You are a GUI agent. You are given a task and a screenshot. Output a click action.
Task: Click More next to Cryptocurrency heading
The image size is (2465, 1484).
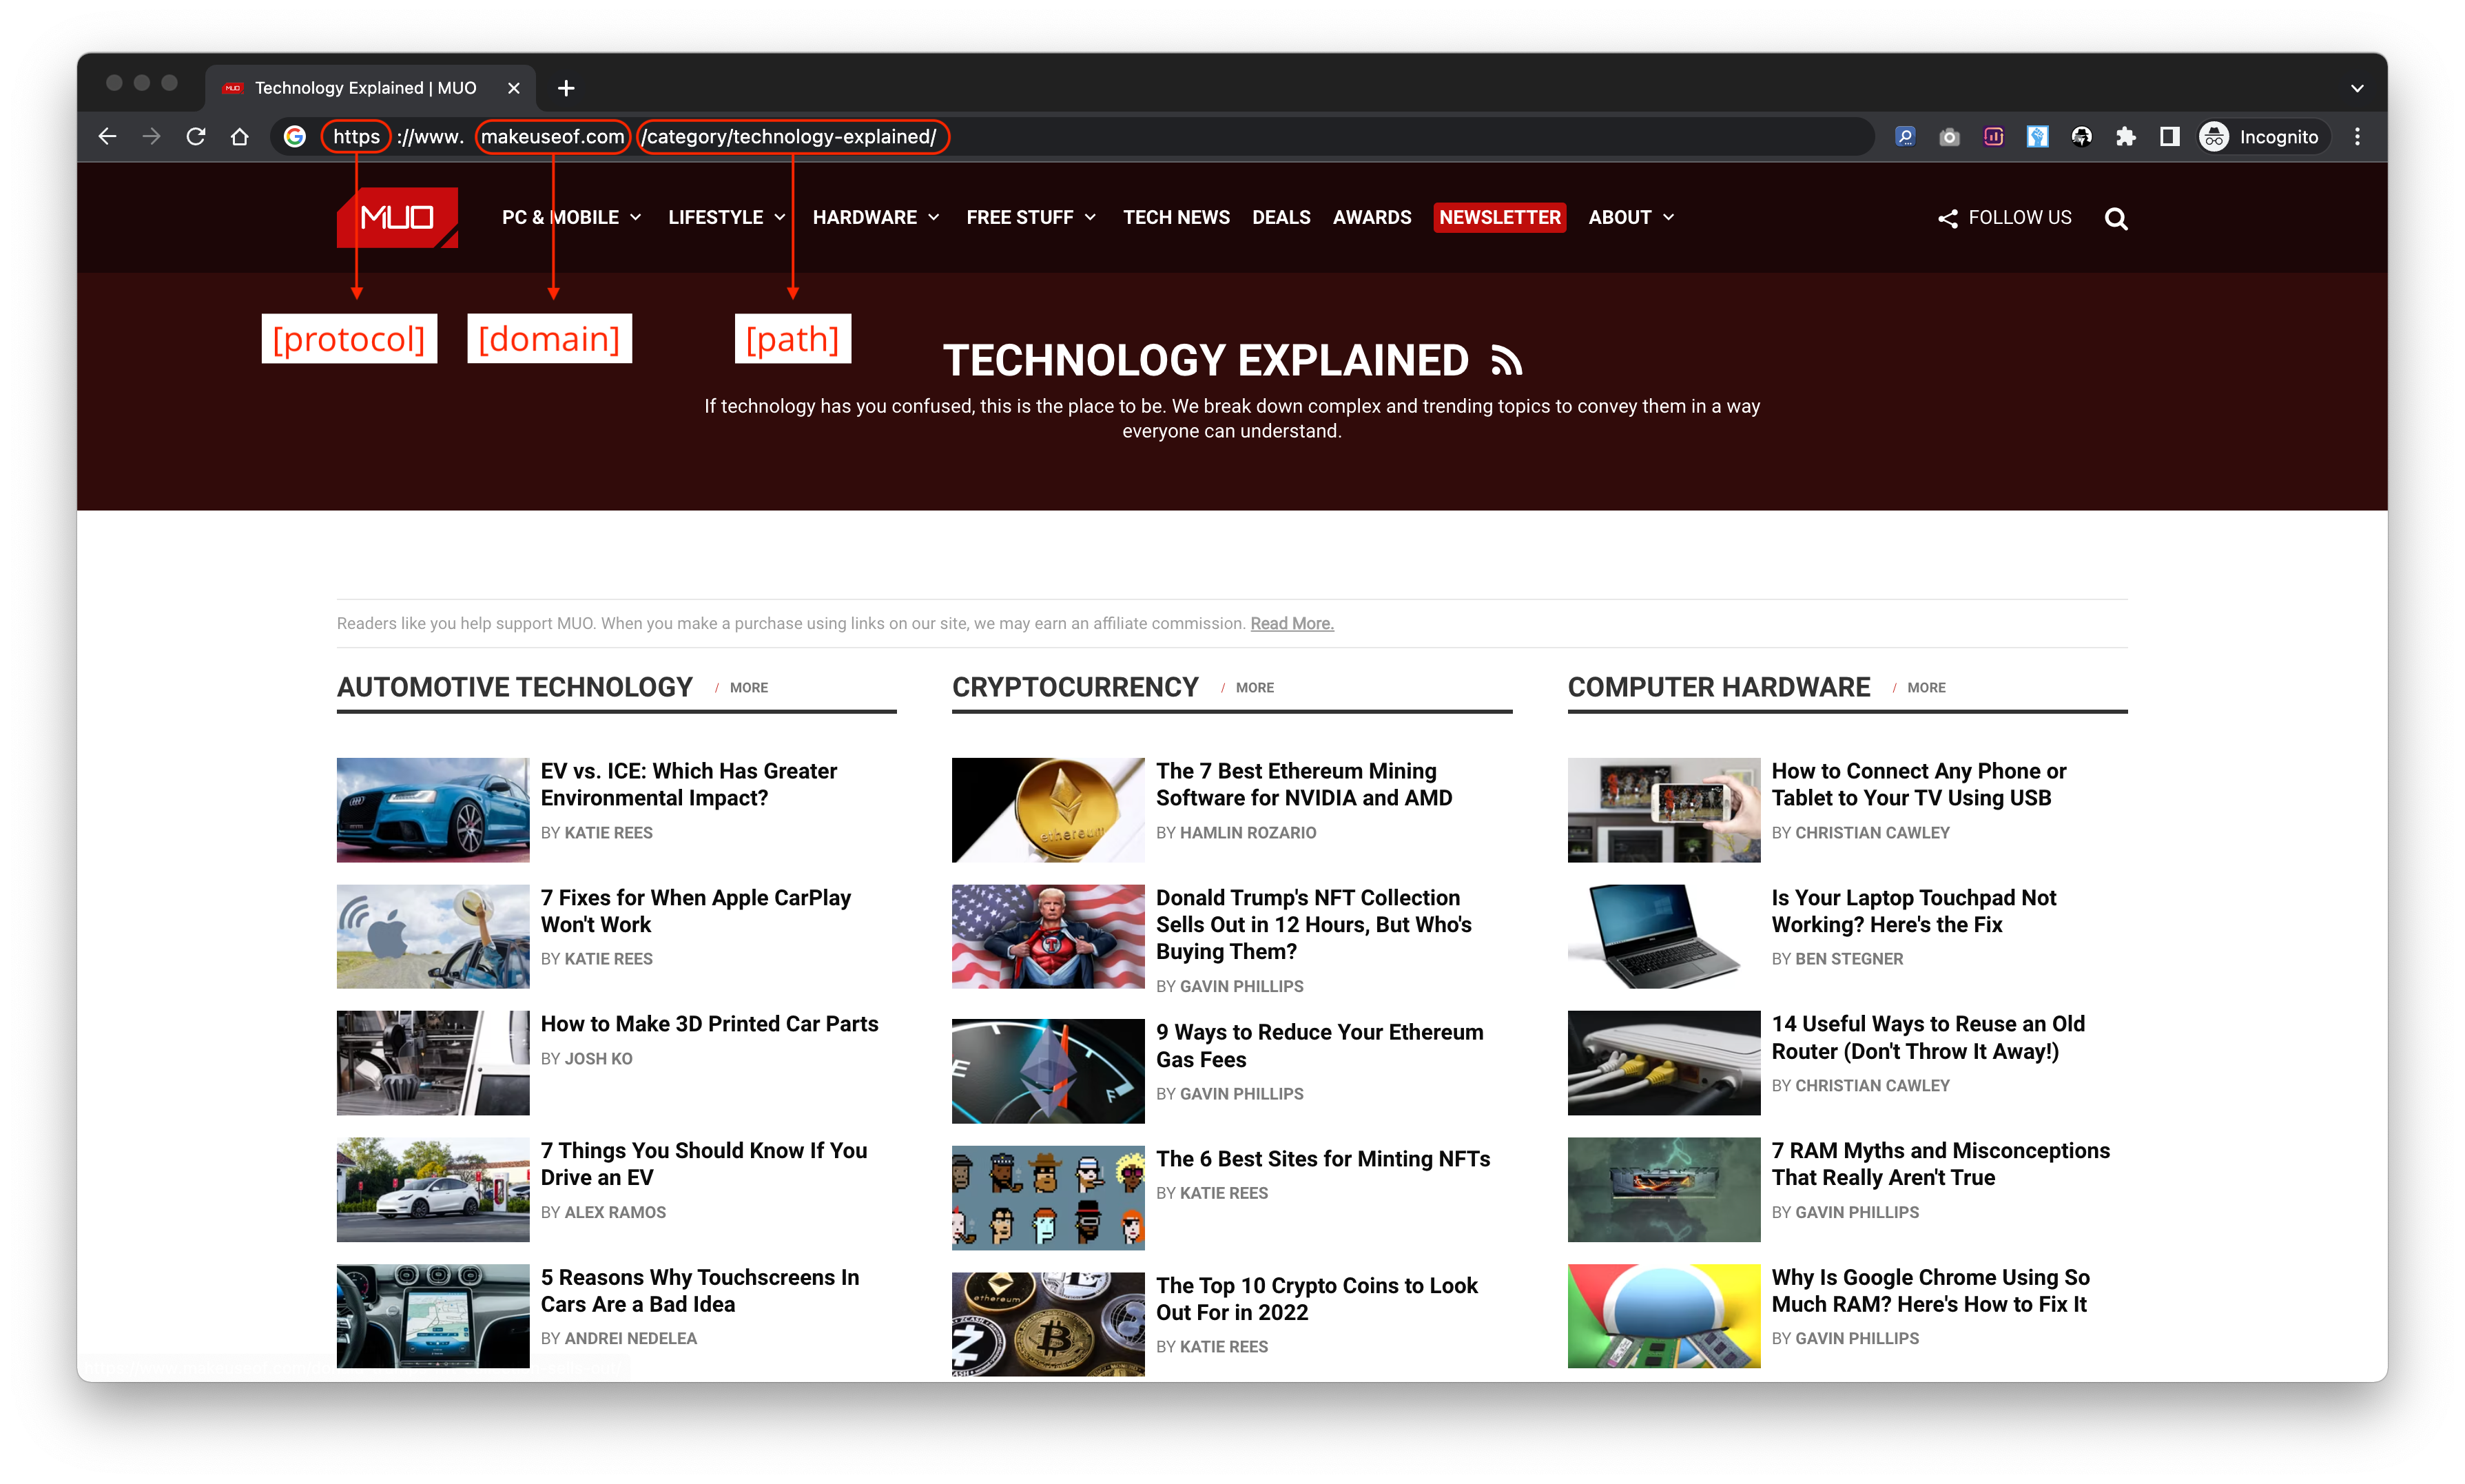coord(1254,687)
